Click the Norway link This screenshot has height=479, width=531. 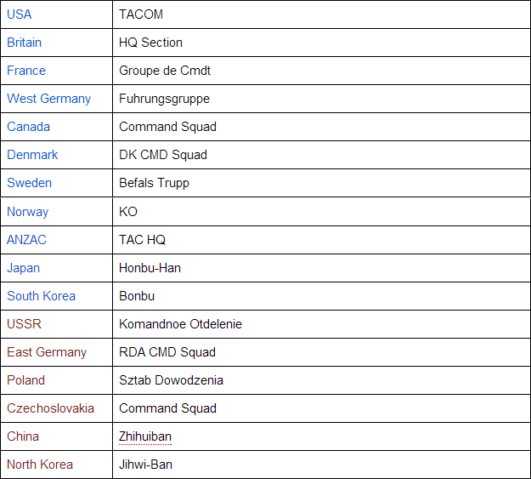[x=27, y=212]
